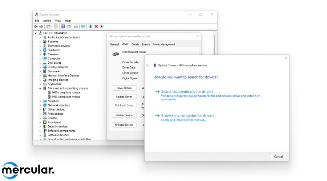Viewport: 327px width, 181px height.
Task: Switch to the General tab in Properties
Action: coord(114,44)
